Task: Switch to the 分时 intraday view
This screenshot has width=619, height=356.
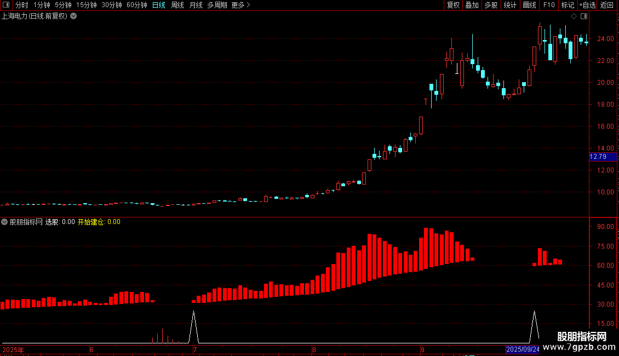Action: point(22,5)
